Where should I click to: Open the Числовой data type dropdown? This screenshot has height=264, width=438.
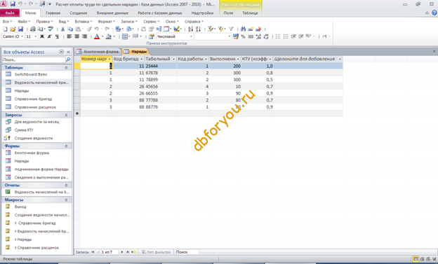pos(191,36)
